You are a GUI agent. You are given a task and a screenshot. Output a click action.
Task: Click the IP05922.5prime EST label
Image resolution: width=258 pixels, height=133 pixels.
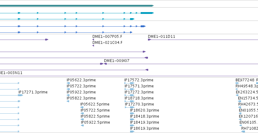point(95,122)
